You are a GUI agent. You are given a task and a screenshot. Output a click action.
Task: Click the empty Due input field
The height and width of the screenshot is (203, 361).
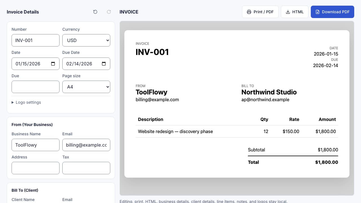click(x=36, y=87)
